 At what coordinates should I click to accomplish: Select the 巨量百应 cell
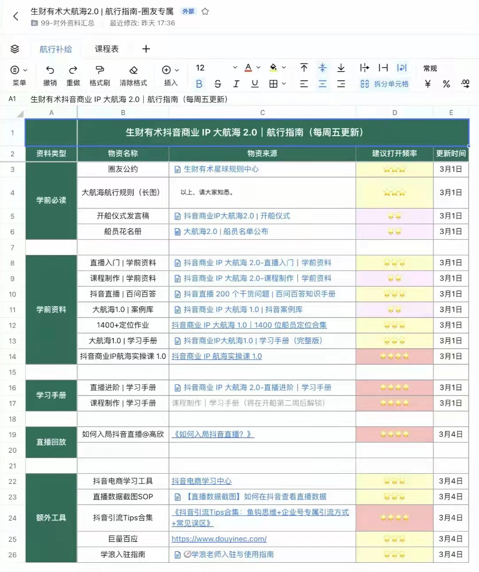pos(123,539)
